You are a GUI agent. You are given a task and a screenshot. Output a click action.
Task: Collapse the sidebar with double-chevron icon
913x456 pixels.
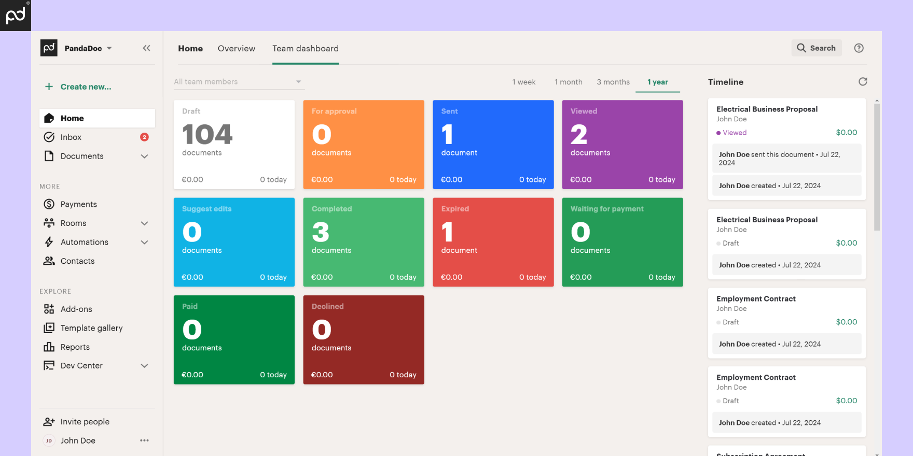pos(146,48)
